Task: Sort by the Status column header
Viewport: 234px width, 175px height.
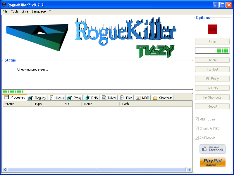Action: 17,104
